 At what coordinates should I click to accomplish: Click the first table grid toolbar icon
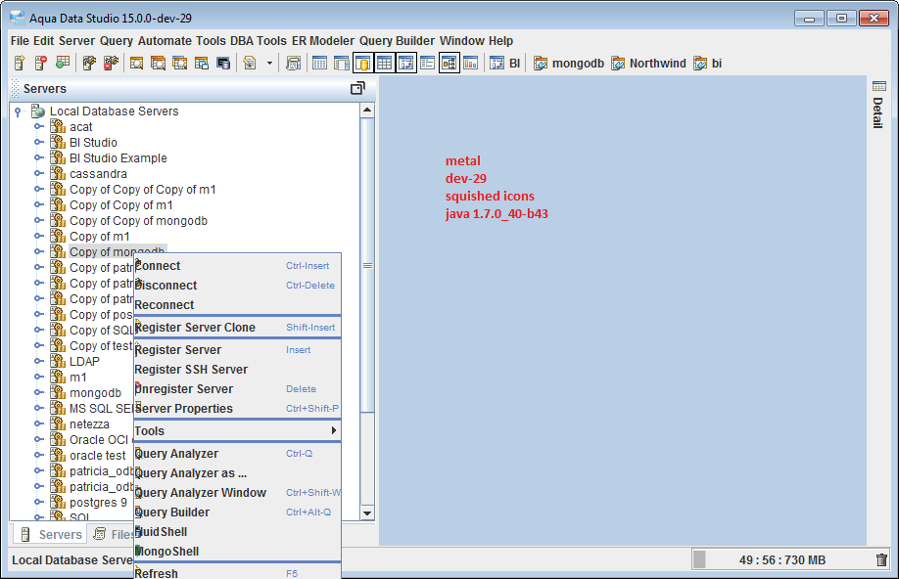(x=319, y=63)
